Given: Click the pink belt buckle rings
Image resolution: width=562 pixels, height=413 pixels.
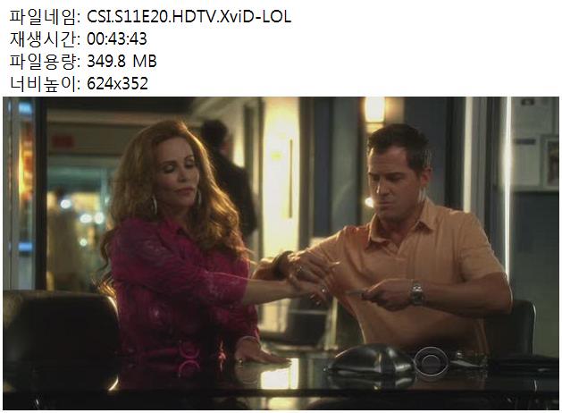Looking at the screenshot, I should click(188, 358).
